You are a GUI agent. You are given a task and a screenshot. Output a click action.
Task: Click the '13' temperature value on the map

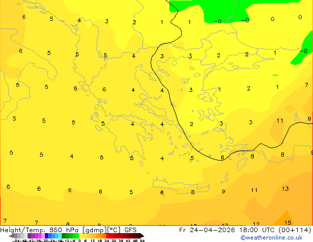coord(285,189)
